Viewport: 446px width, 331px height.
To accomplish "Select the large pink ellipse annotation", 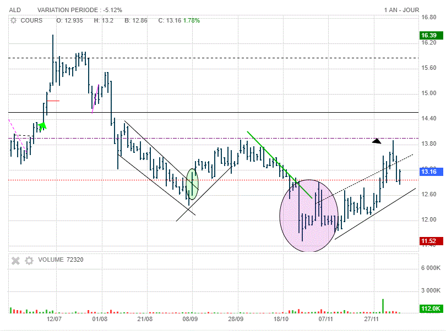I will click(x=309, y=216).
